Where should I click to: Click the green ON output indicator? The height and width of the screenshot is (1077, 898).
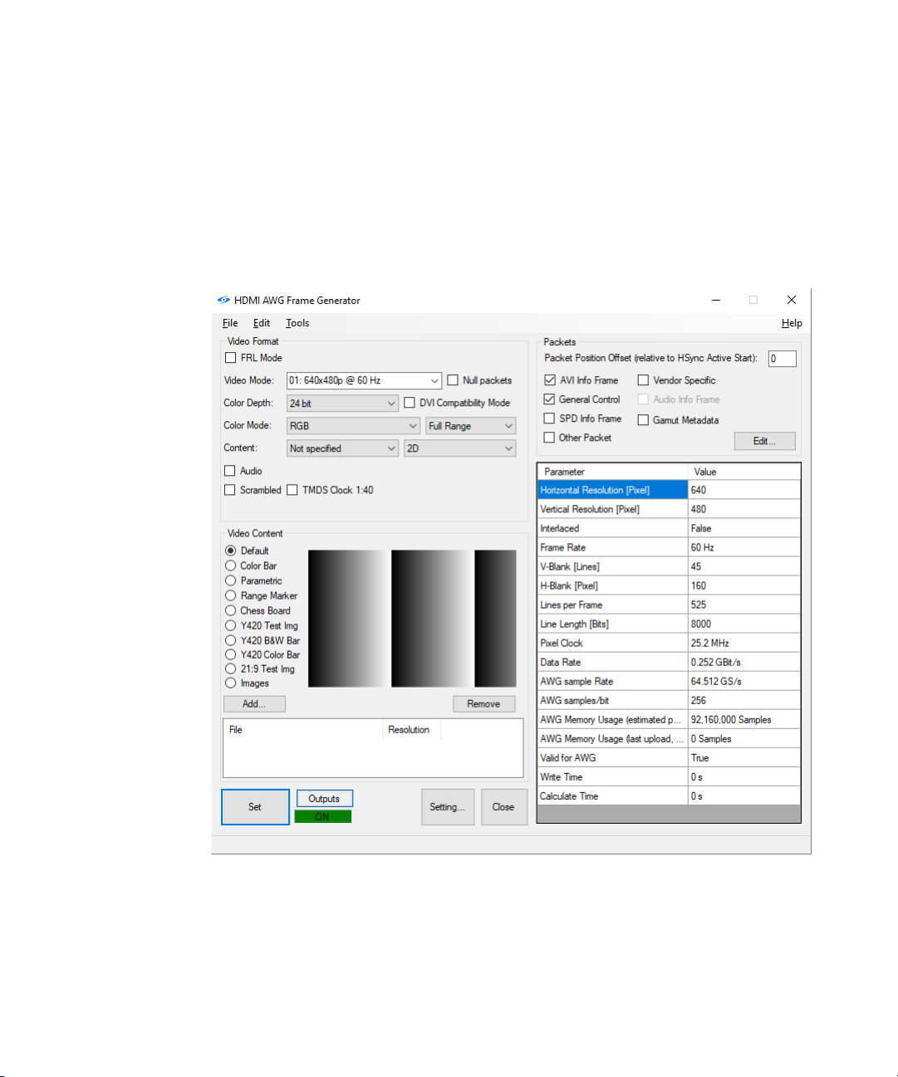coord(322,817)
